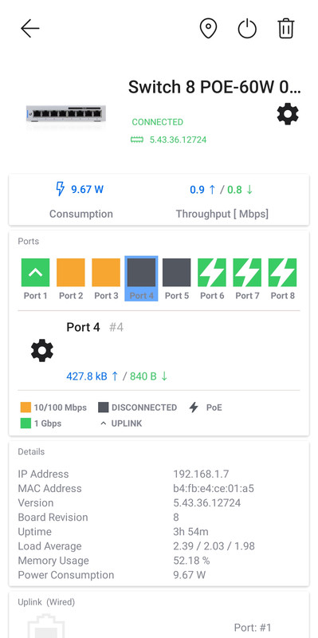The image size is (318, 638).
Task: Tap the Switch 8 POE-60W title
Action: point(214,87)
